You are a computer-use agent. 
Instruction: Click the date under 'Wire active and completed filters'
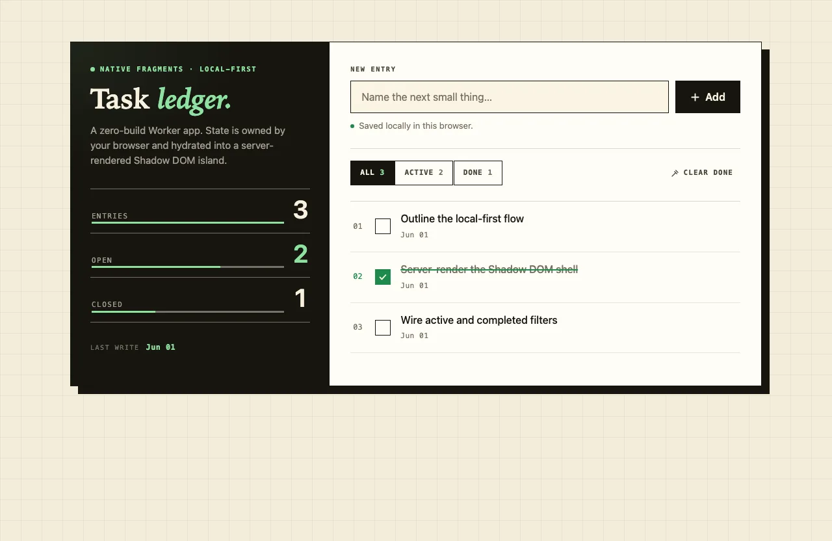pyautogui.click(x=415, y=336)
